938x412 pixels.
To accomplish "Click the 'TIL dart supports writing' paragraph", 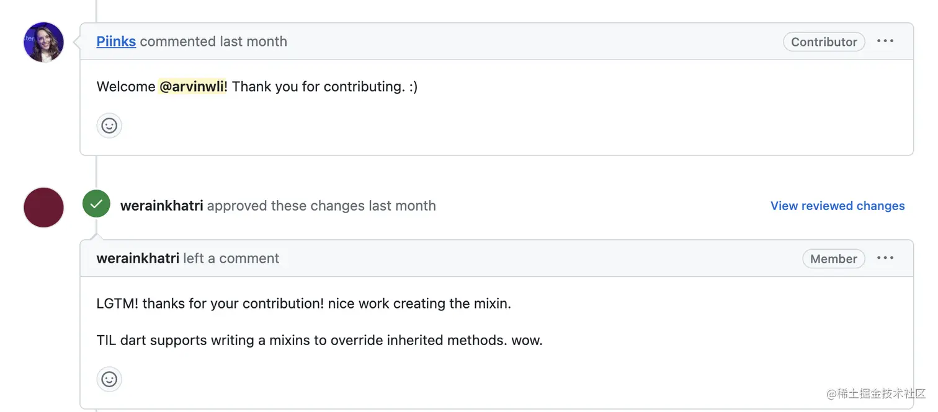I will point(319,340).
